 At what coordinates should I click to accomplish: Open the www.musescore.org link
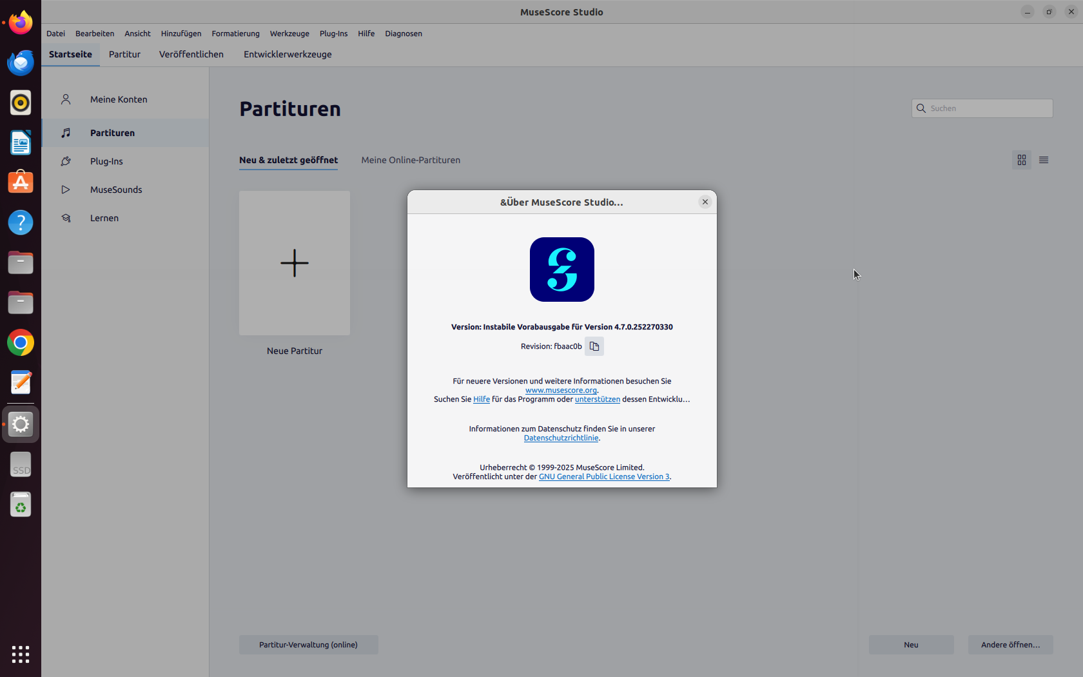(561, 390)
